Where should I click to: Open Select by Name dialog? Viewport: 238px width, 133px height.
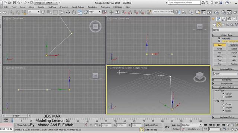pos(49,12)
